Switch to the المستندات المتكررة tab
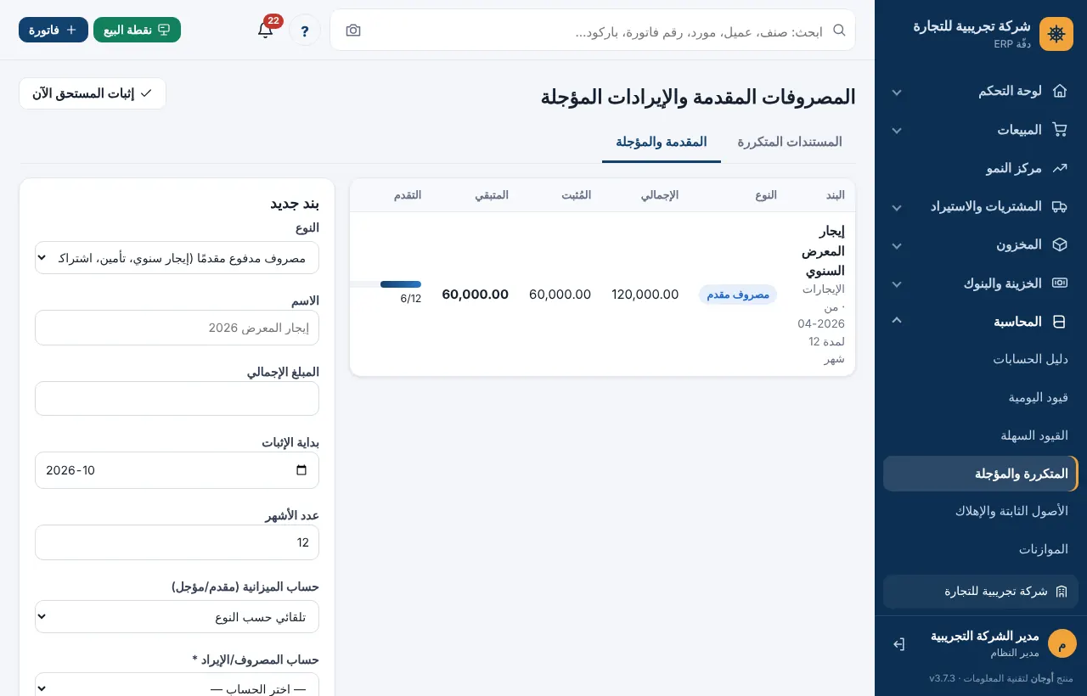Screen dimensions: 1087x696 [x=790, y=142]
